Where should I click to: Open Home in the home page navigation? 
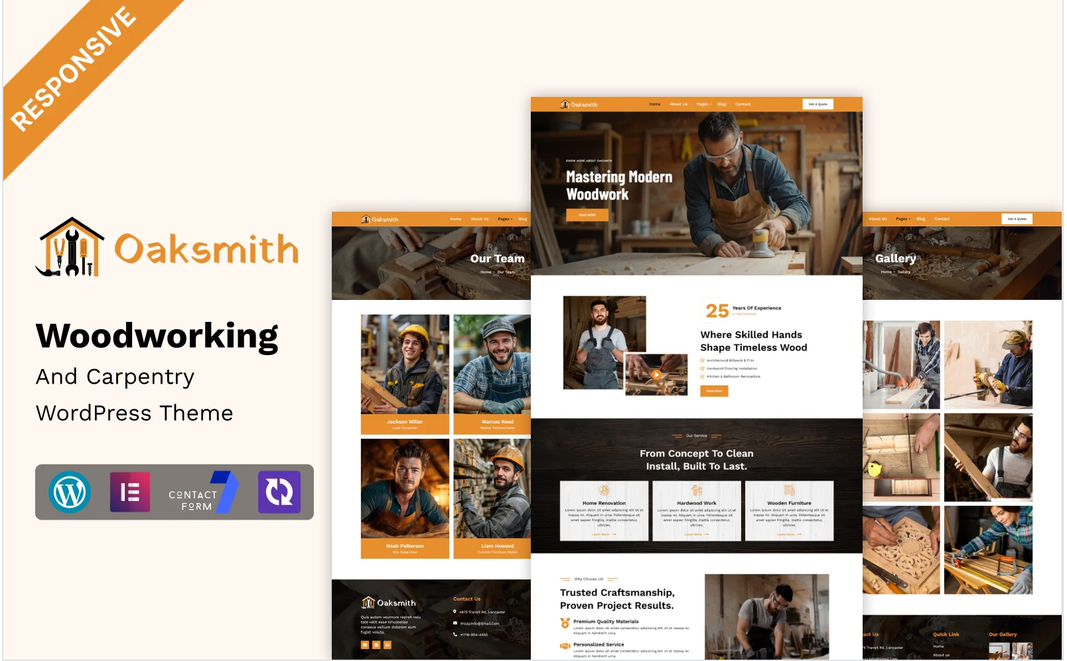pos(655,104)
